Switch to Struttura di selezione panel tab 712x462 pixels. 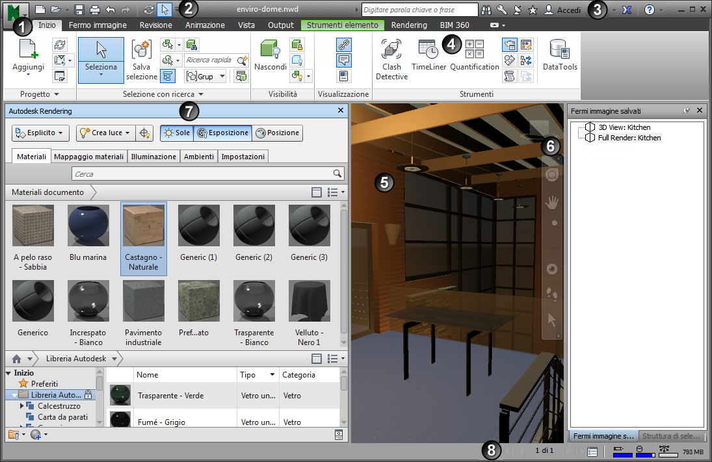tap(671, 436)
